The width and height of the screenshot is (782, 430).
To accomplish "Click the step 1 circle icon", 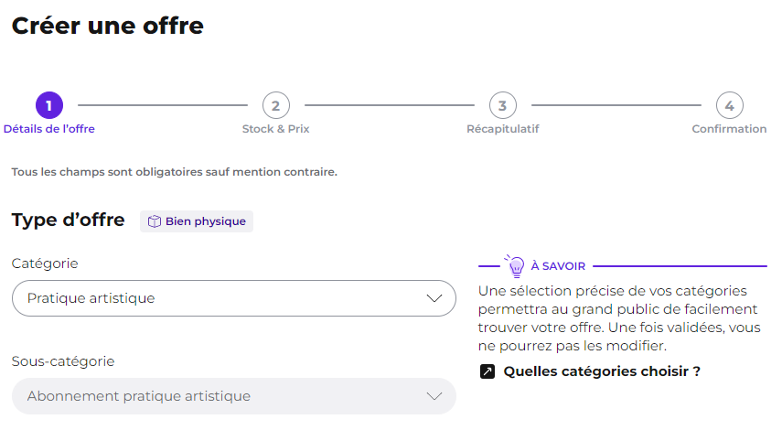I will (x=49, y=105).
